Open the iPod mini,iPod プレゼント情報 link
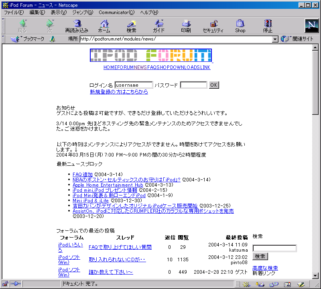Viewport: 321px width, 289px height. (105, 190)
